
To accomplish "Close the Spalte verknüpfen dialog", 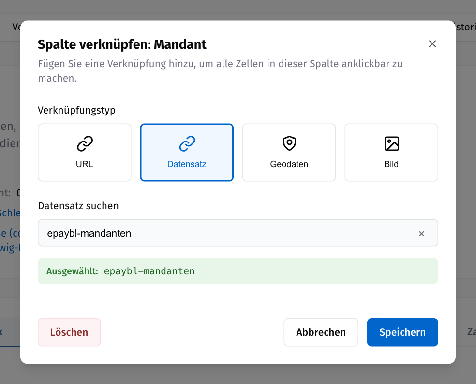I will coord(432,44).
